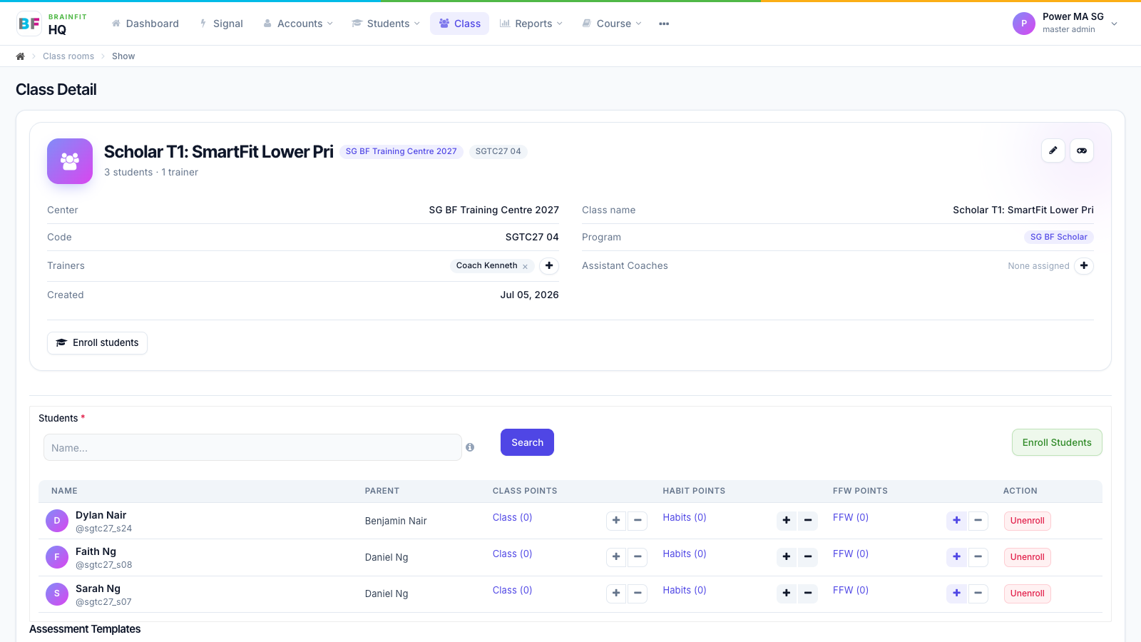Screen dimensions: 1141x642
Task: Click the student Name search field
Action: (252, 447)
